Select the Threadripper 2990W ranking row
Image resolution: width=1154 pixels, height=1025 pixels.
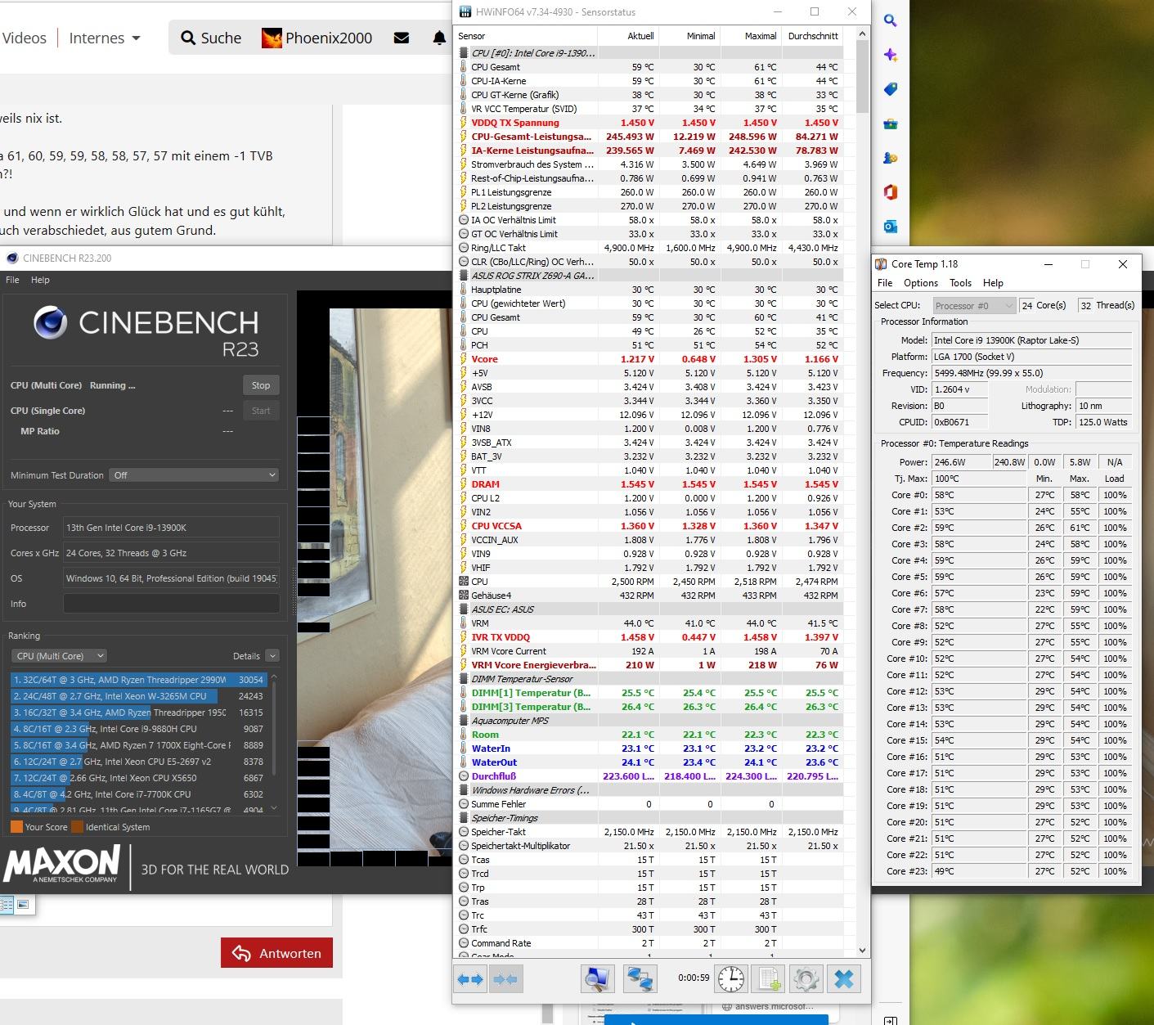[139, 680]
